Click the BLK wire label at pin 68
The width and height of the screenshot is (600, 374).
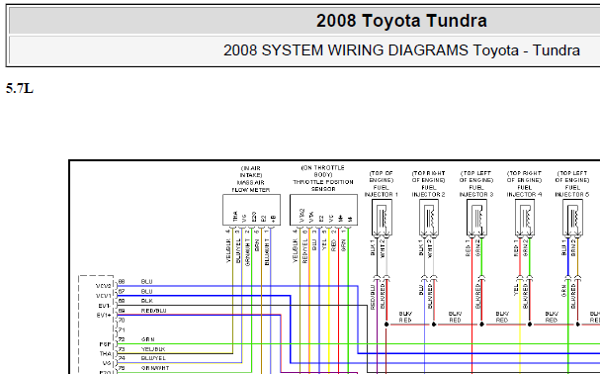coord(147,301)
